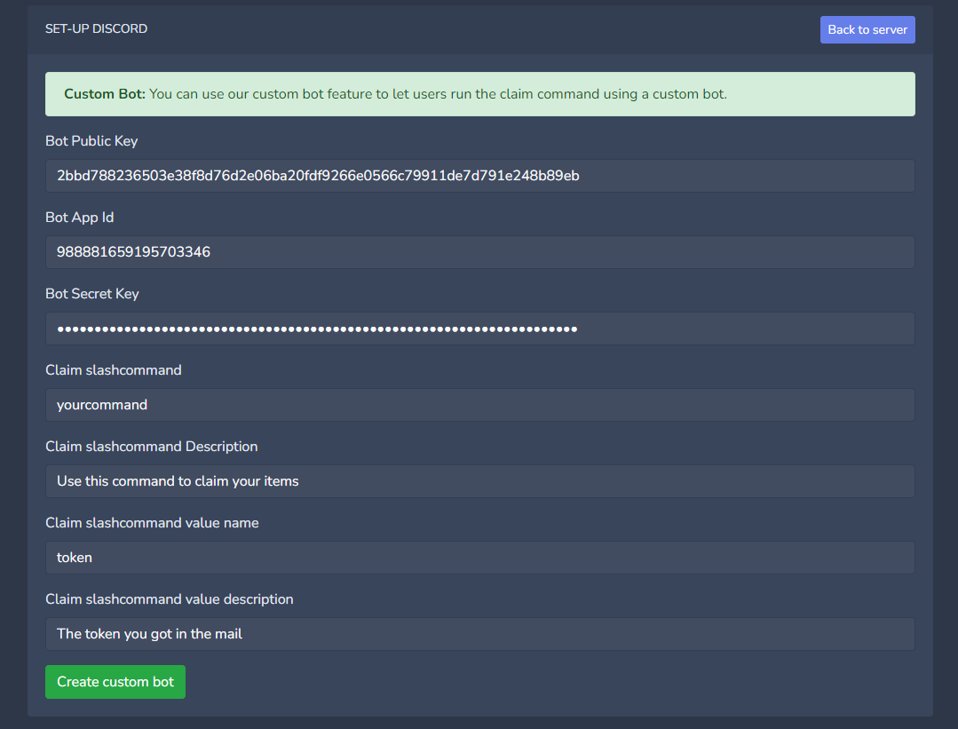
Task: Click the bold "Custom Bot:" text in the banner
Action: click(x=105, y=94)
